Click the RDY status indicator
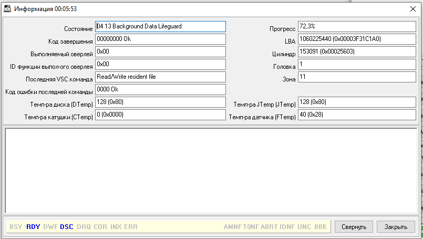 [x=33, y=227]
